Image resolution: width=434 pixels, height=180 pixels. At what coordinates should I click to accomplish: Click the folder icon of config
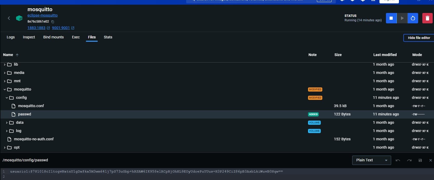pyautogui.click(x=11, y=98)
